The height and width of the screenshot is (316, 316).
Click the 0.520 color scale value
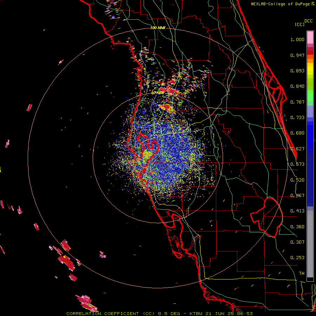(x=297, y=180)
